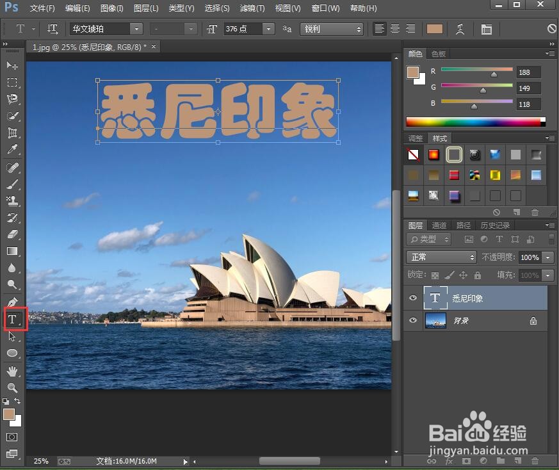Open the text color swatch in options bar
This screenshot has width=559, height=470.
click(x=433, y=29)
